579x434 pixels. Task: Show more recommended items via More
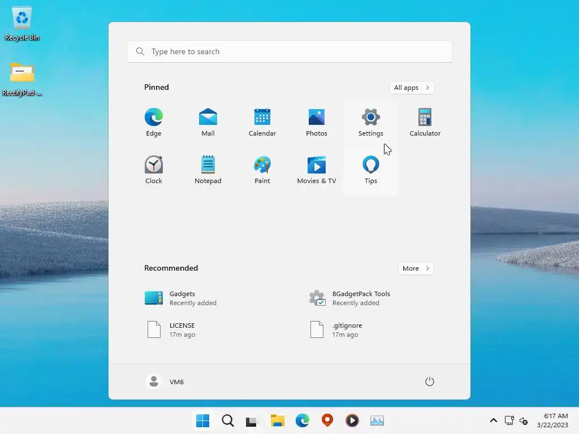[x=416, y=268]
